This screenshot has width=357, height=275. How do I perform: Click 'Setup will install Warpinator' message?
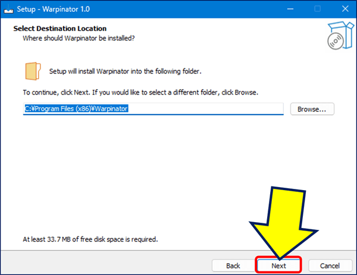[x=125, y=71]
